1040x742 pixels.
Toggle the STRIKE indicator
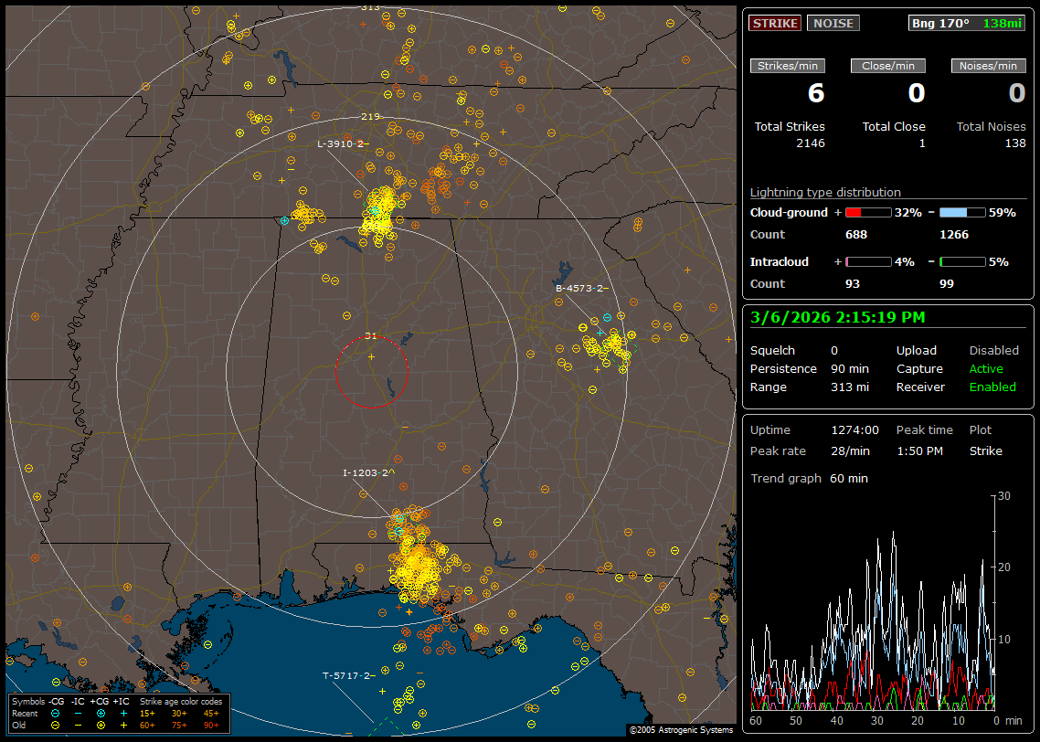(774, 24)
